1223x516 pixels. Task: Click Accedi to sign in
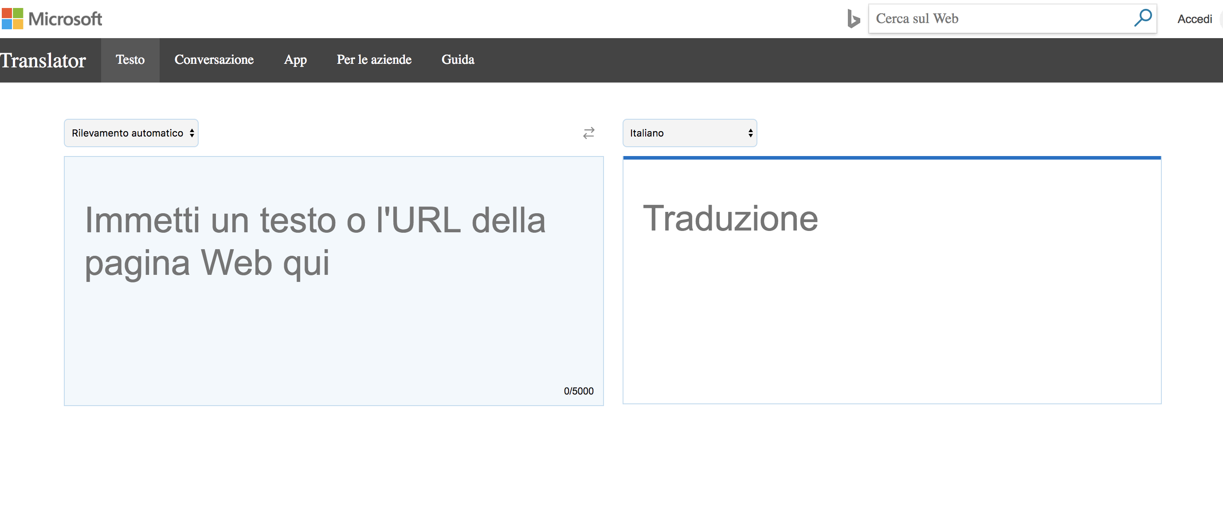(1195, 19)
